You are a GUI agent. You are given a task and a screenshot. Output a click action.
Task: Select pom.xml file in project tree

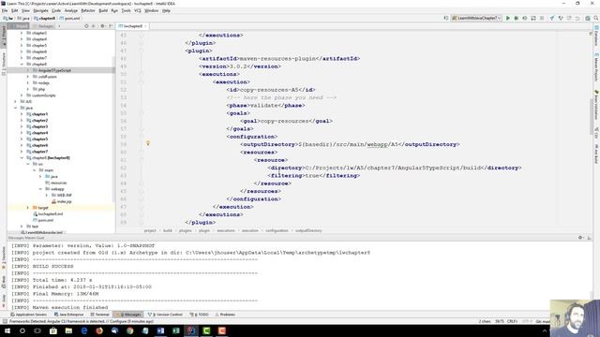[x=43, y=220]
